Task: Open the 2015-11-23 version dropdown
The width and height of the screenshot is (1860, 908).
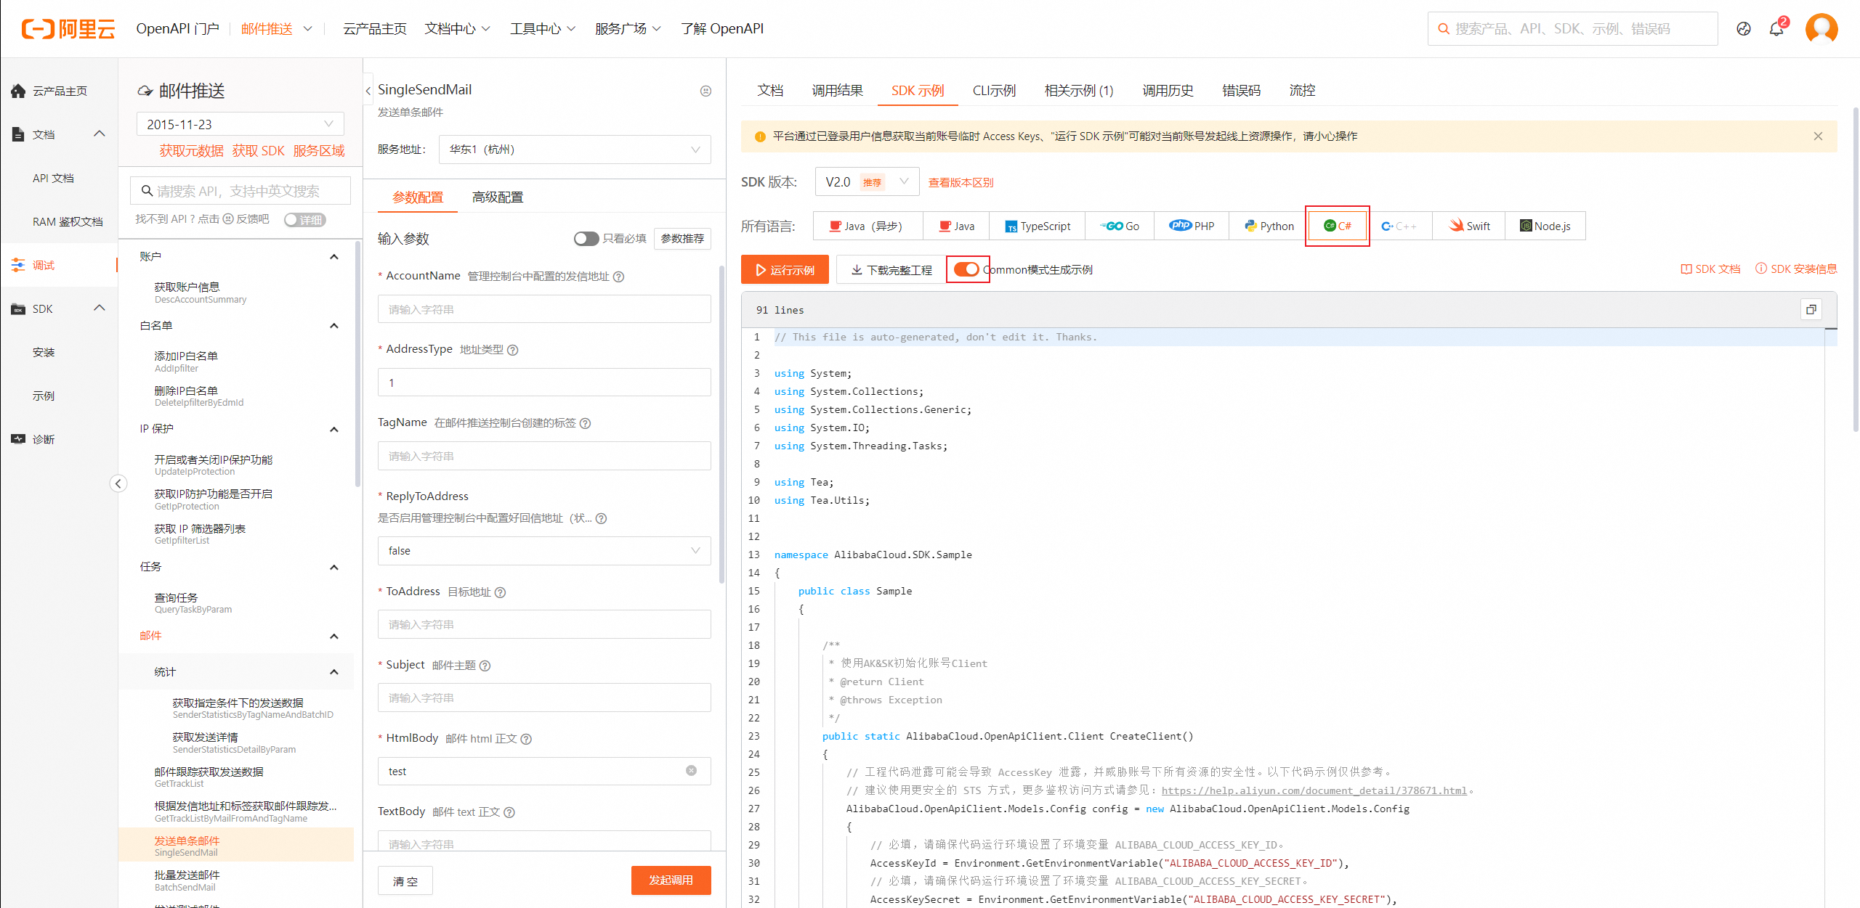Action: 240,124
